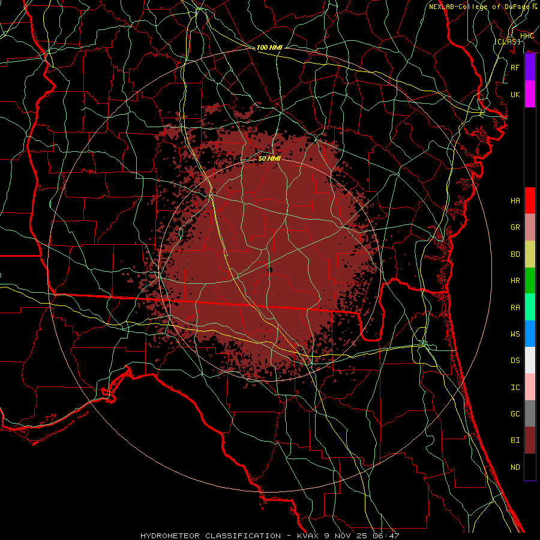Click the ND black legend swatch
This screenshot has height=540, width=540.
click(530, 467)
